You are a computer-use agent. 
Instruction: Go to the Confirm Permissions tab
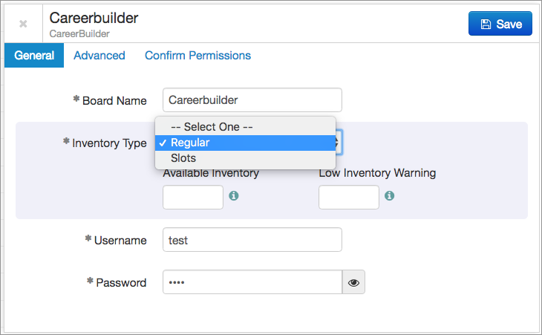click(197, 56)
